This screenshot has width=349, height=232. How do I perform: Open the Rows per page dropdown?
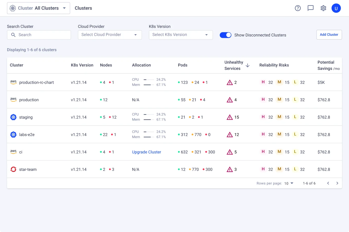click(289, 183)
